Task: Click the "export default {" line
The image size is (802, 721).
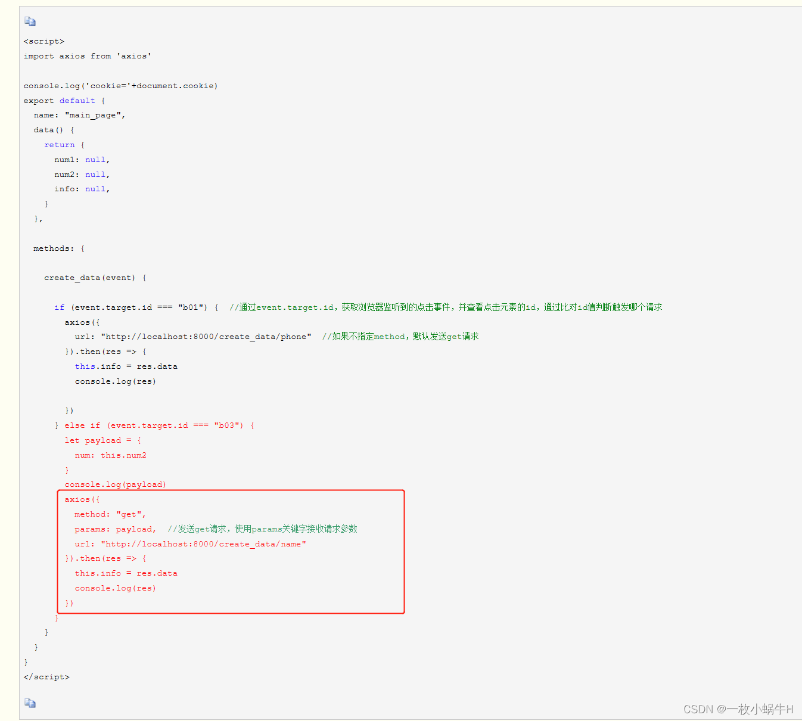Action: pos(64,101)
